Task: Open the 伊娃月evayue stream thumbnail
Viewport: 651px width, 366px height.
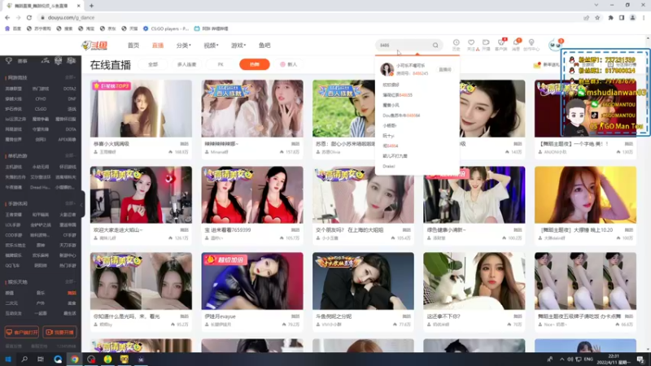Action: tap(252, 281)
